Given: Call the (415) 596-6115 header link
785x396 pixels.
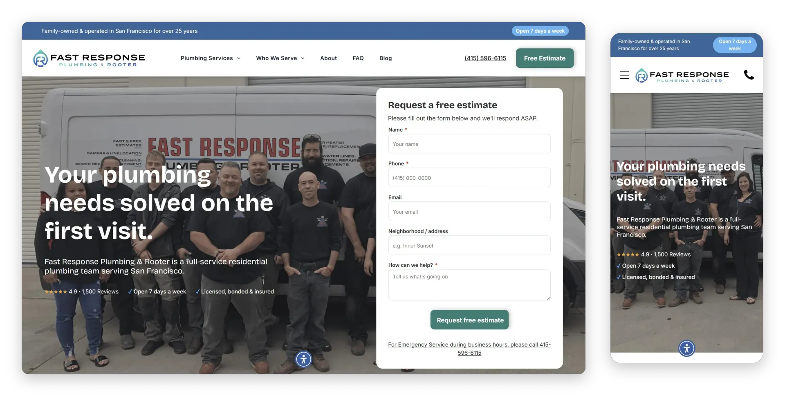Looking at the screenshot, I should [x=485, y=58].
